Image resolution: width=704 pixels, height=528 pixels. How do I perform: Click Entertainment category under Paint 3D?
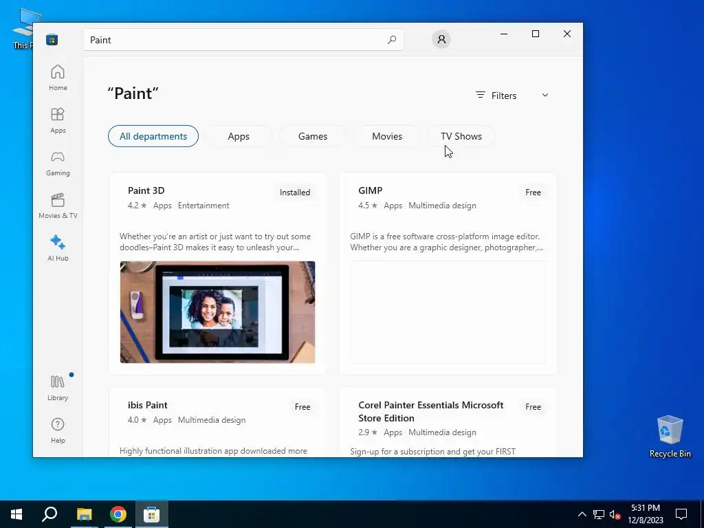pos(203,206)
